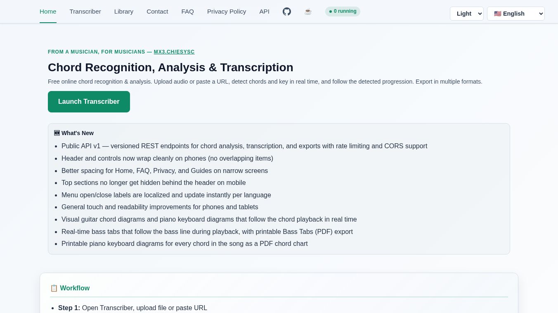Viewport: 558px width, 313px height.
Task: Follow the MX3.CH/ESYSC link
Action: (174, 52)
